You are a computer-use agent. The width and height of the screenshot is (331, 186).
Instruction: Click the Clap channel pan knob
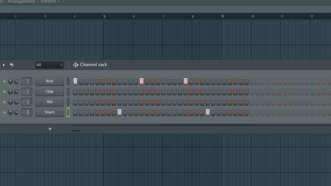point(10,92)
